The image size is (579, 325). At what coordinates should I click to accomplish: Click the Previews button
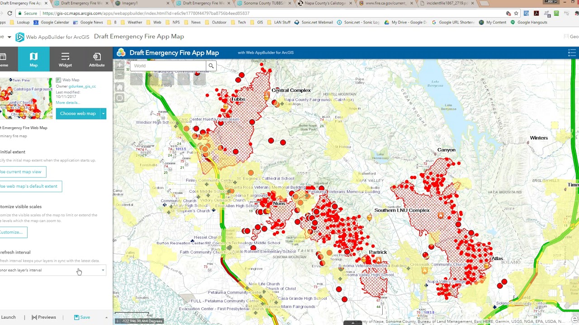pos(44,317)
